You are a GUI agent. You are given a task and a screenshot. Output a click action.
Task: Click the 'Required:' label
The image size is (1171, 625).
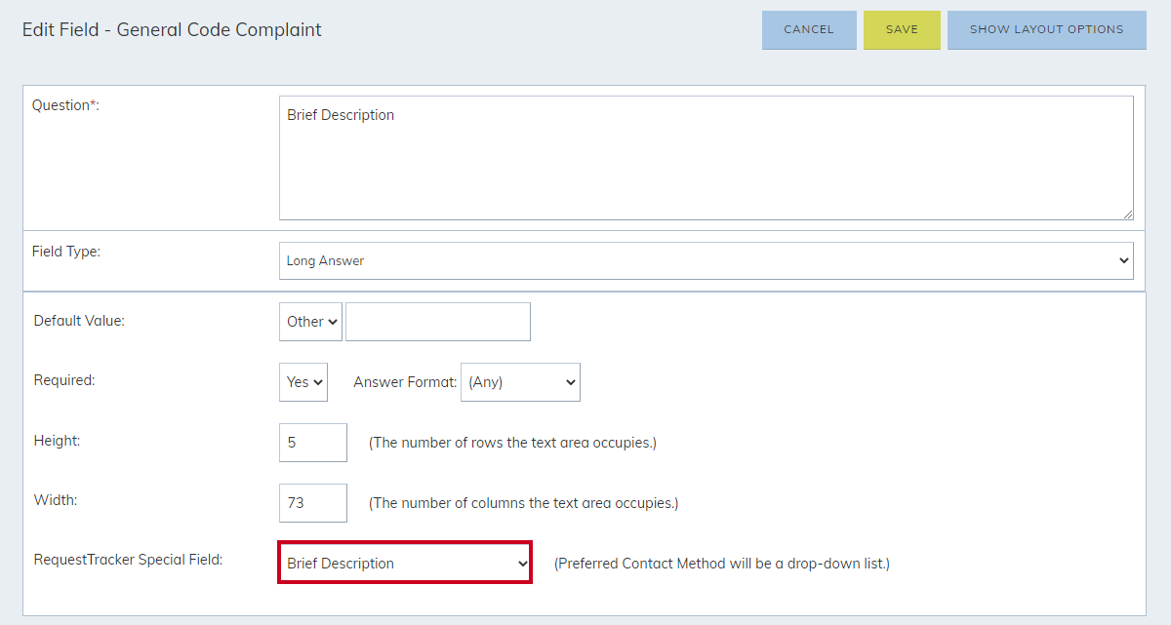(x=64, y=380)
